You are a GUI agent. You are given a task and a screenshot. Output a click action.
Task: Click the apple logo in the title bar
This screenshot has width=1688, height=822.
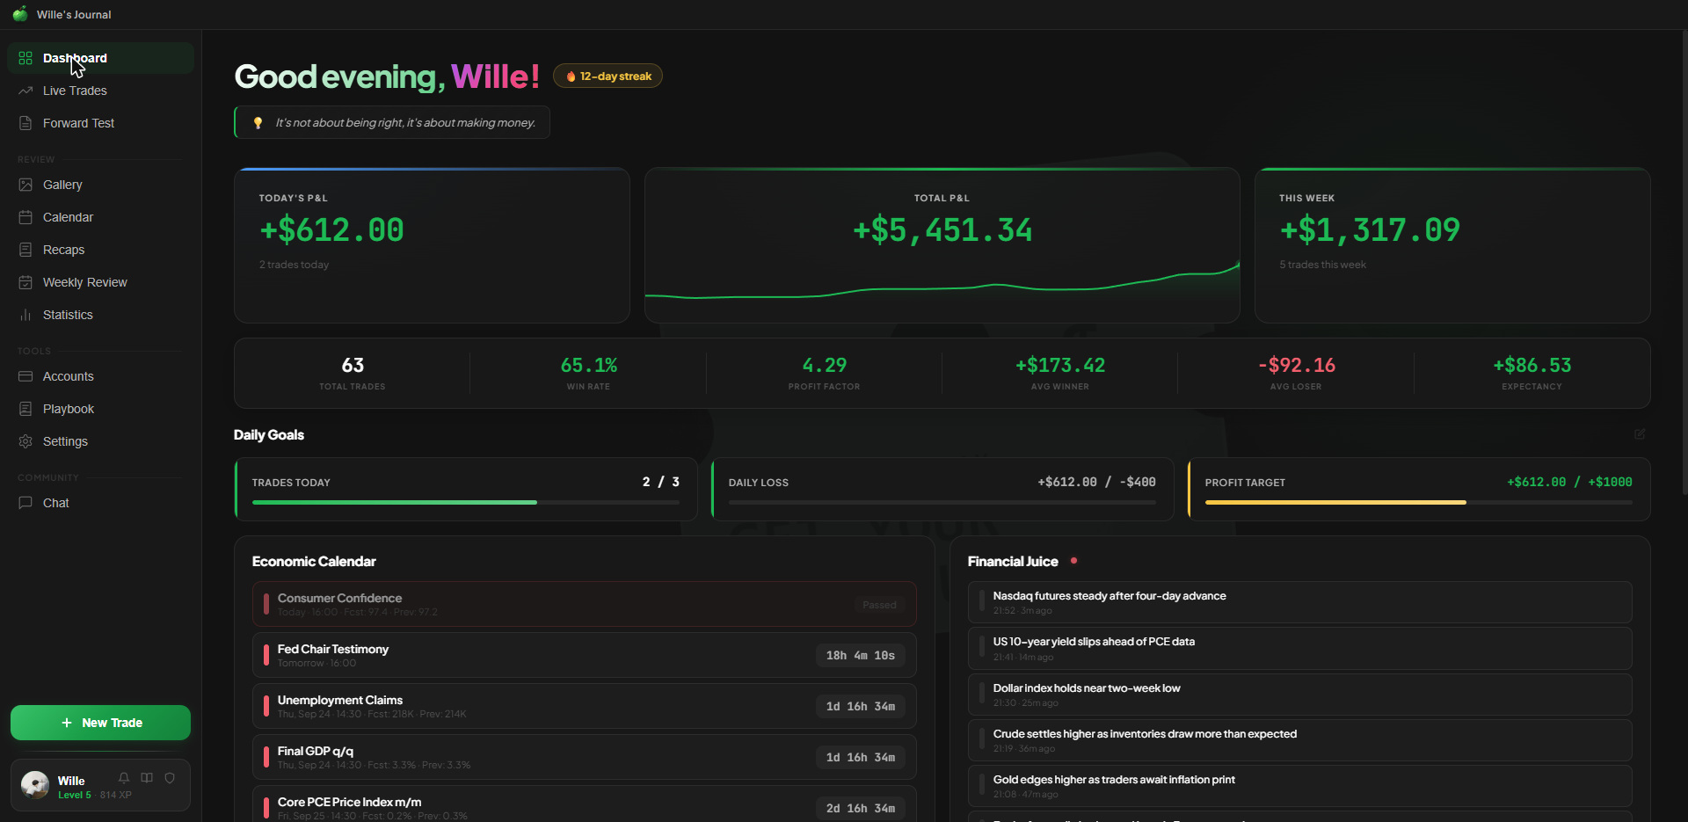pyautogui.click(x=20, y=14)
